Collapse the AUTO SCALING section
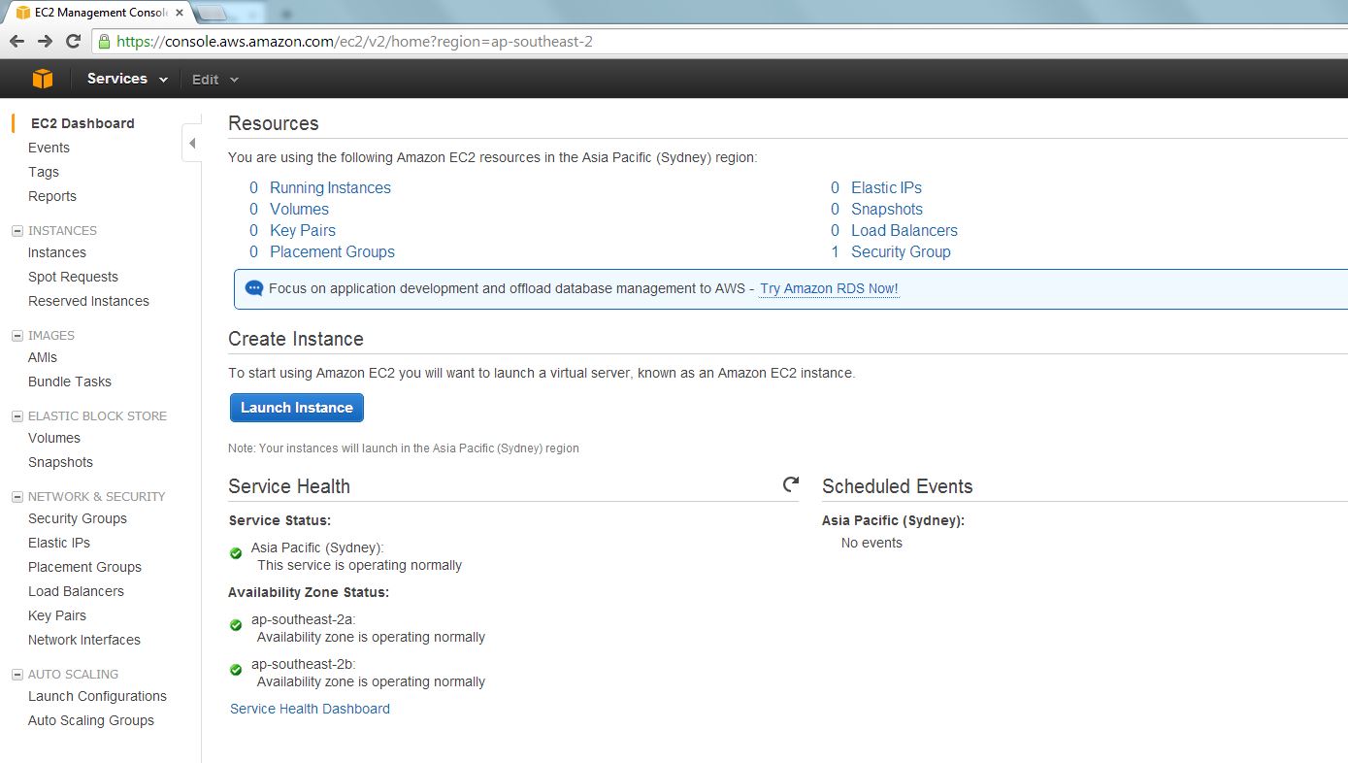 pos(16,675)
